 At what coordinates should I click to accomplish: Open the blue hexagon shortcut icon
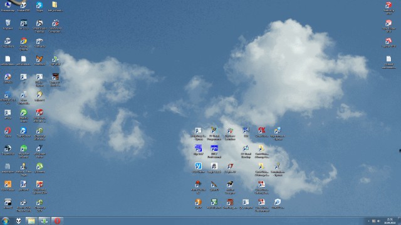tap(277, 203)
